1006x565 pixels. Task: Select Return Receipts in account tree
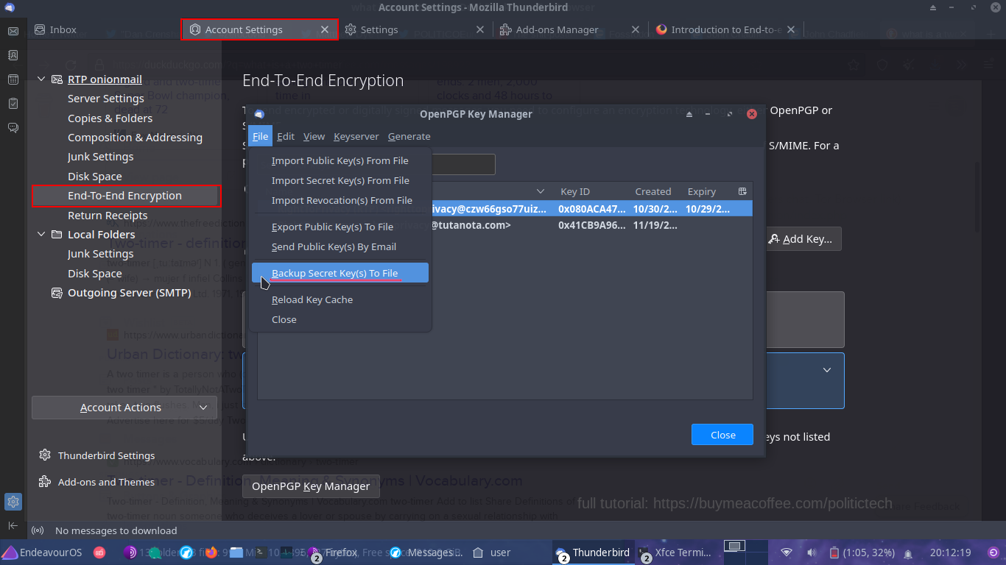coord(108,216)
